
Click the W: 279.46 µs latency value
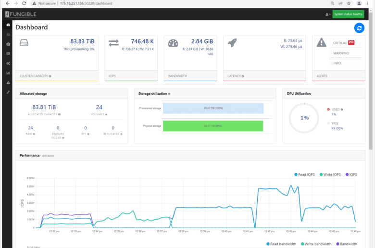pos(291,47)
